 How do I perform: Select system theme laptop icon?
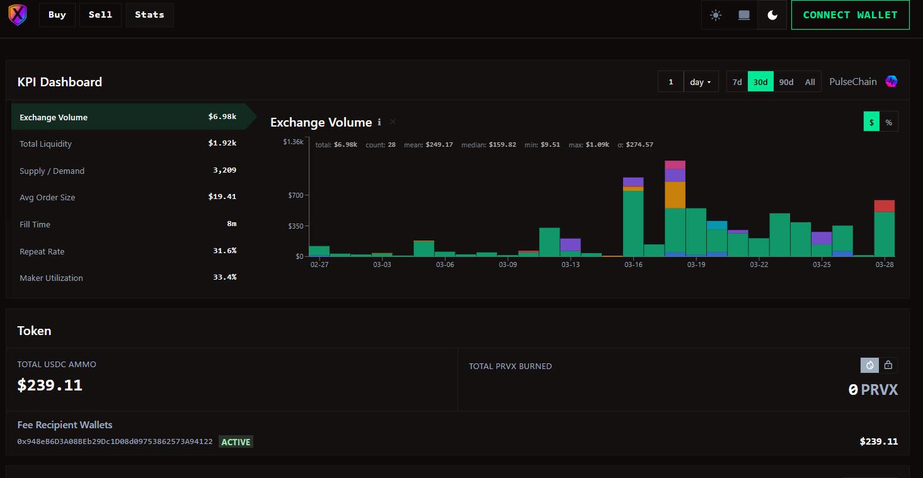(x=744, y=15)
